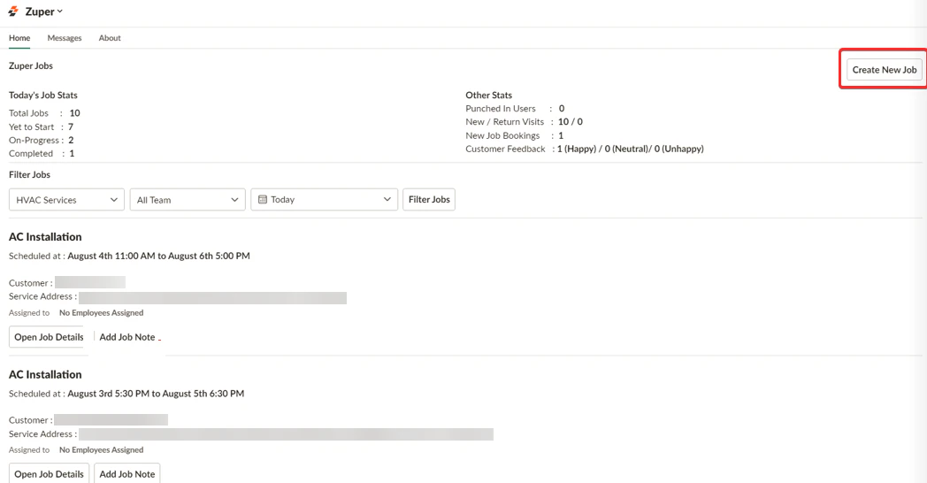The width and height of the screenshot is (927, 483).
Task: Select New / Return Visits value 10 / 0
Action: point(570,122)
